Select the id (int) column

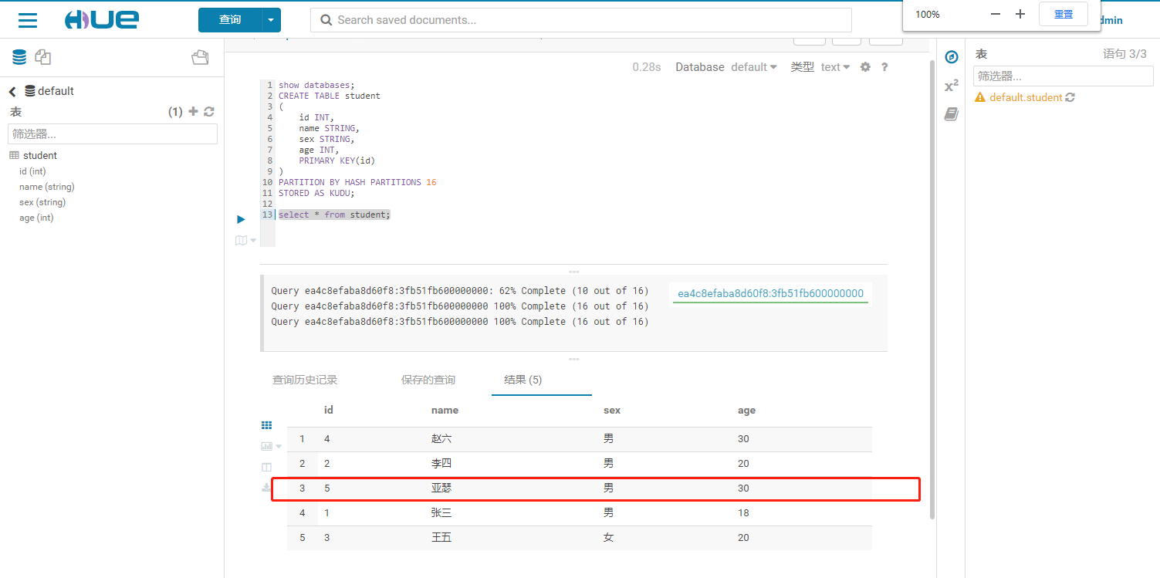click(x=32, y=171)
